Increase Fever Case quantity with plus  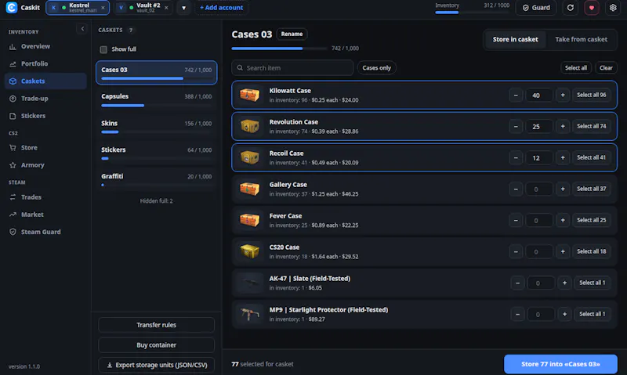[x=563, y=220]
